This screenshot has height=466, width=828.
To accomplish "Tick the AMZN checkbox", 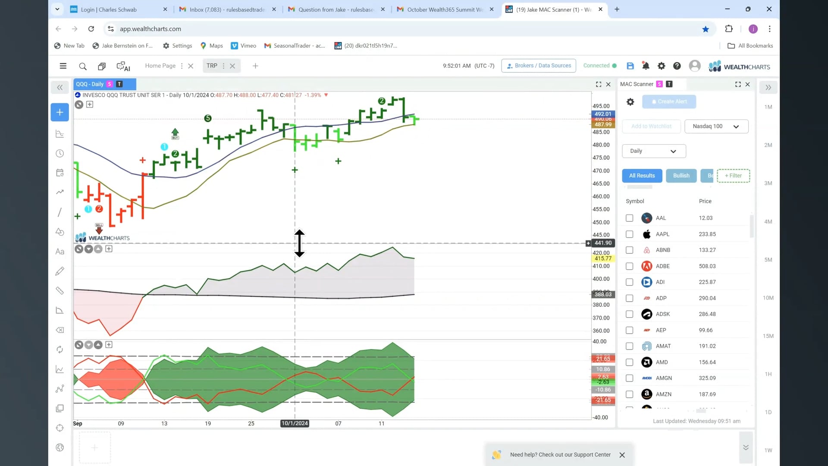I will point(630,394).
